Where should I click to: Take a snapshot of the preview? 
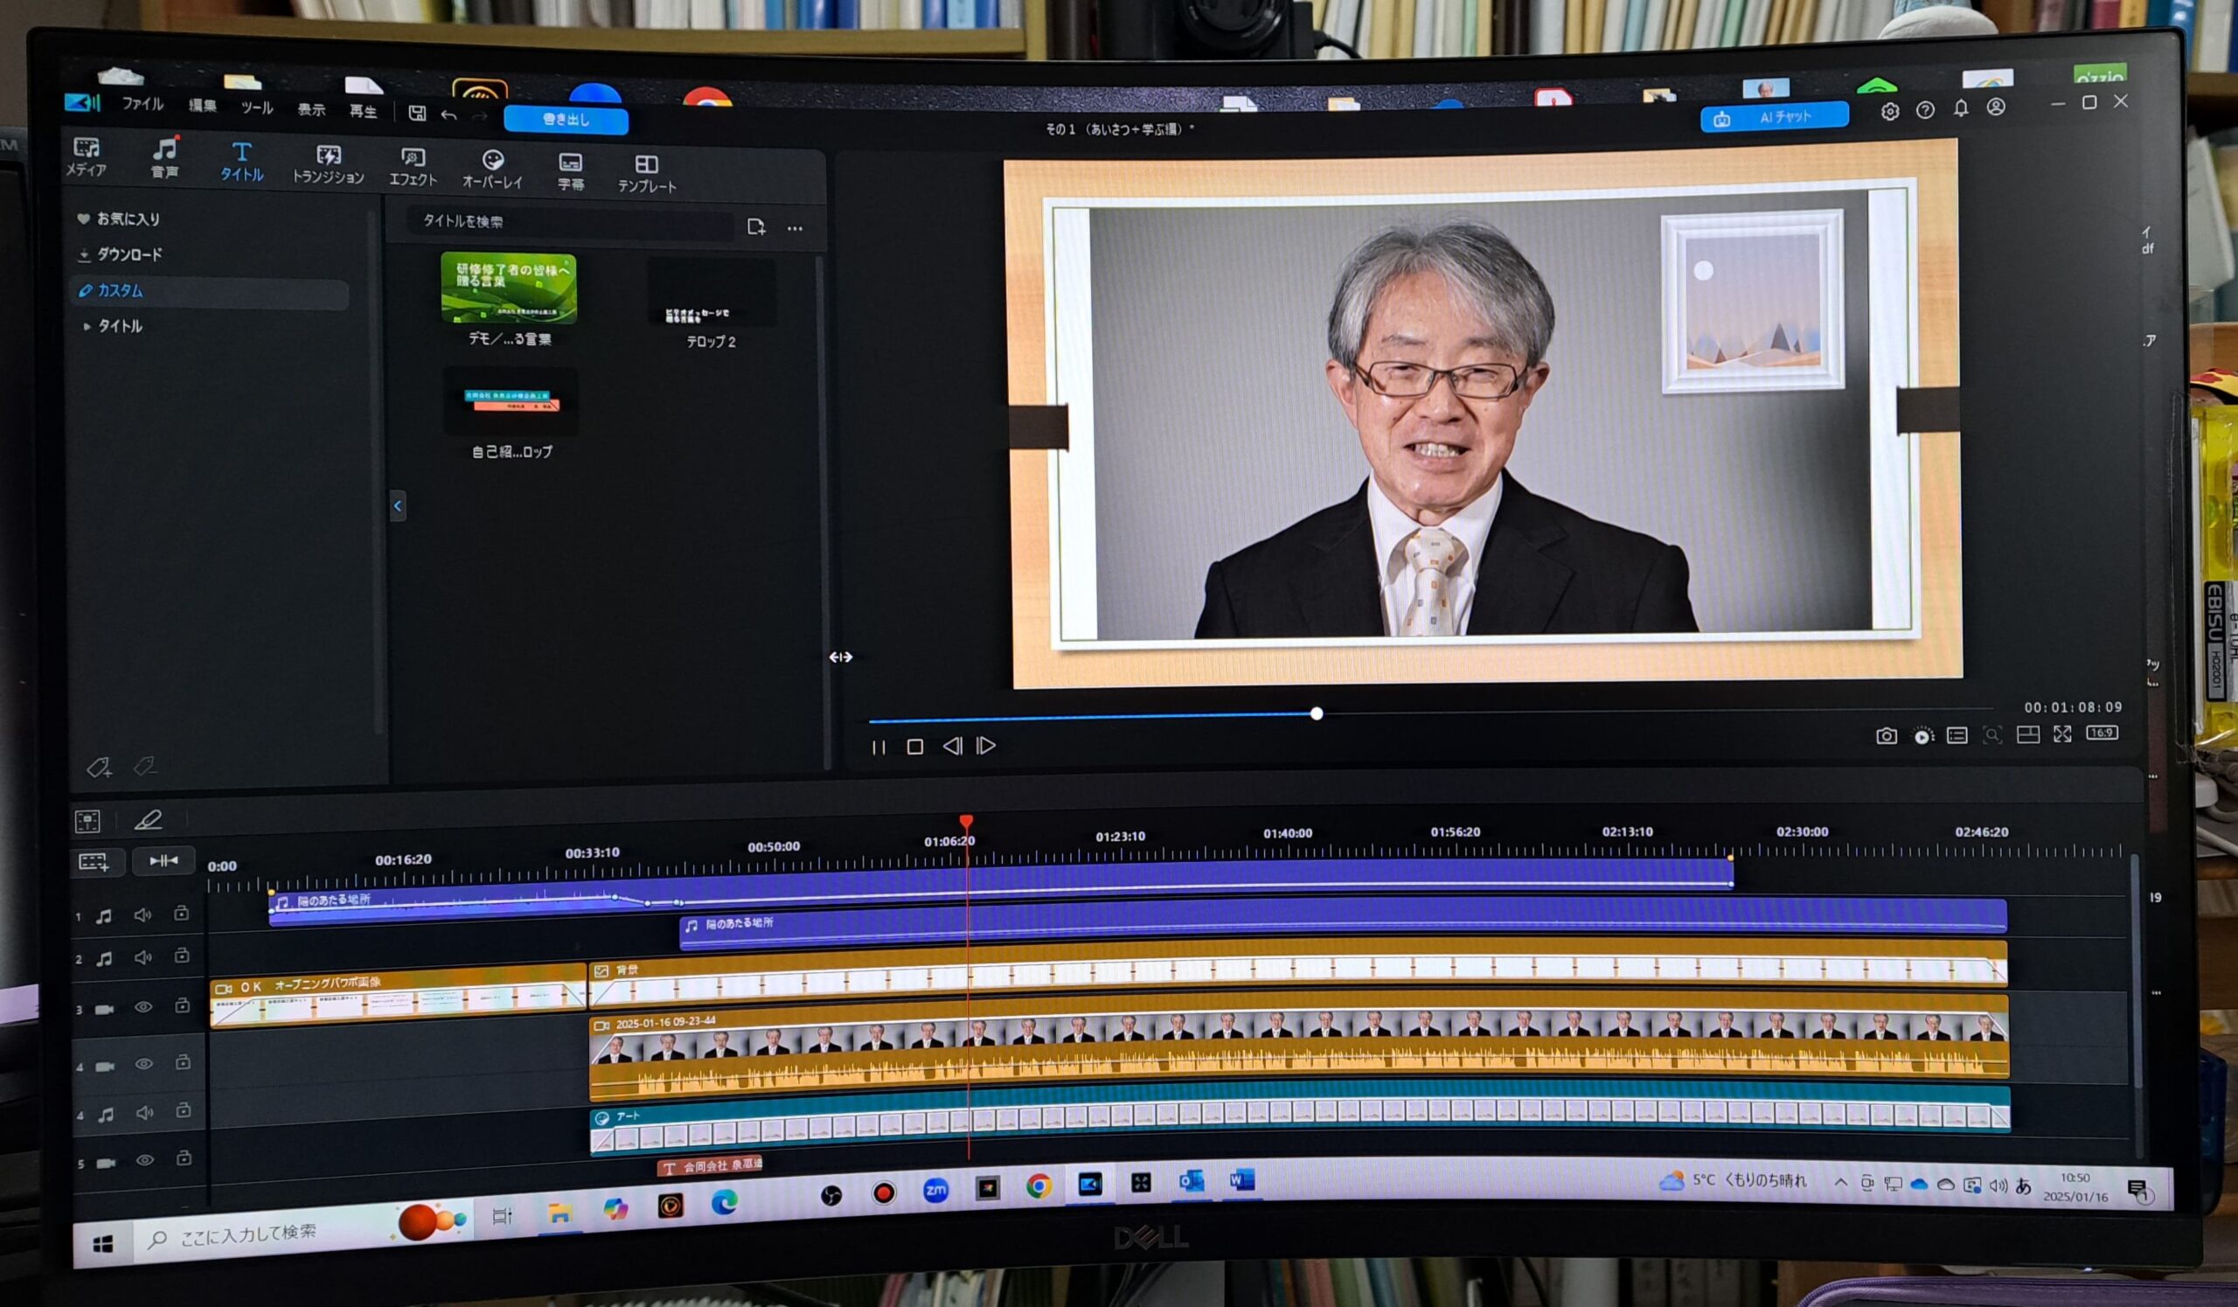[x=1887, y=736]
